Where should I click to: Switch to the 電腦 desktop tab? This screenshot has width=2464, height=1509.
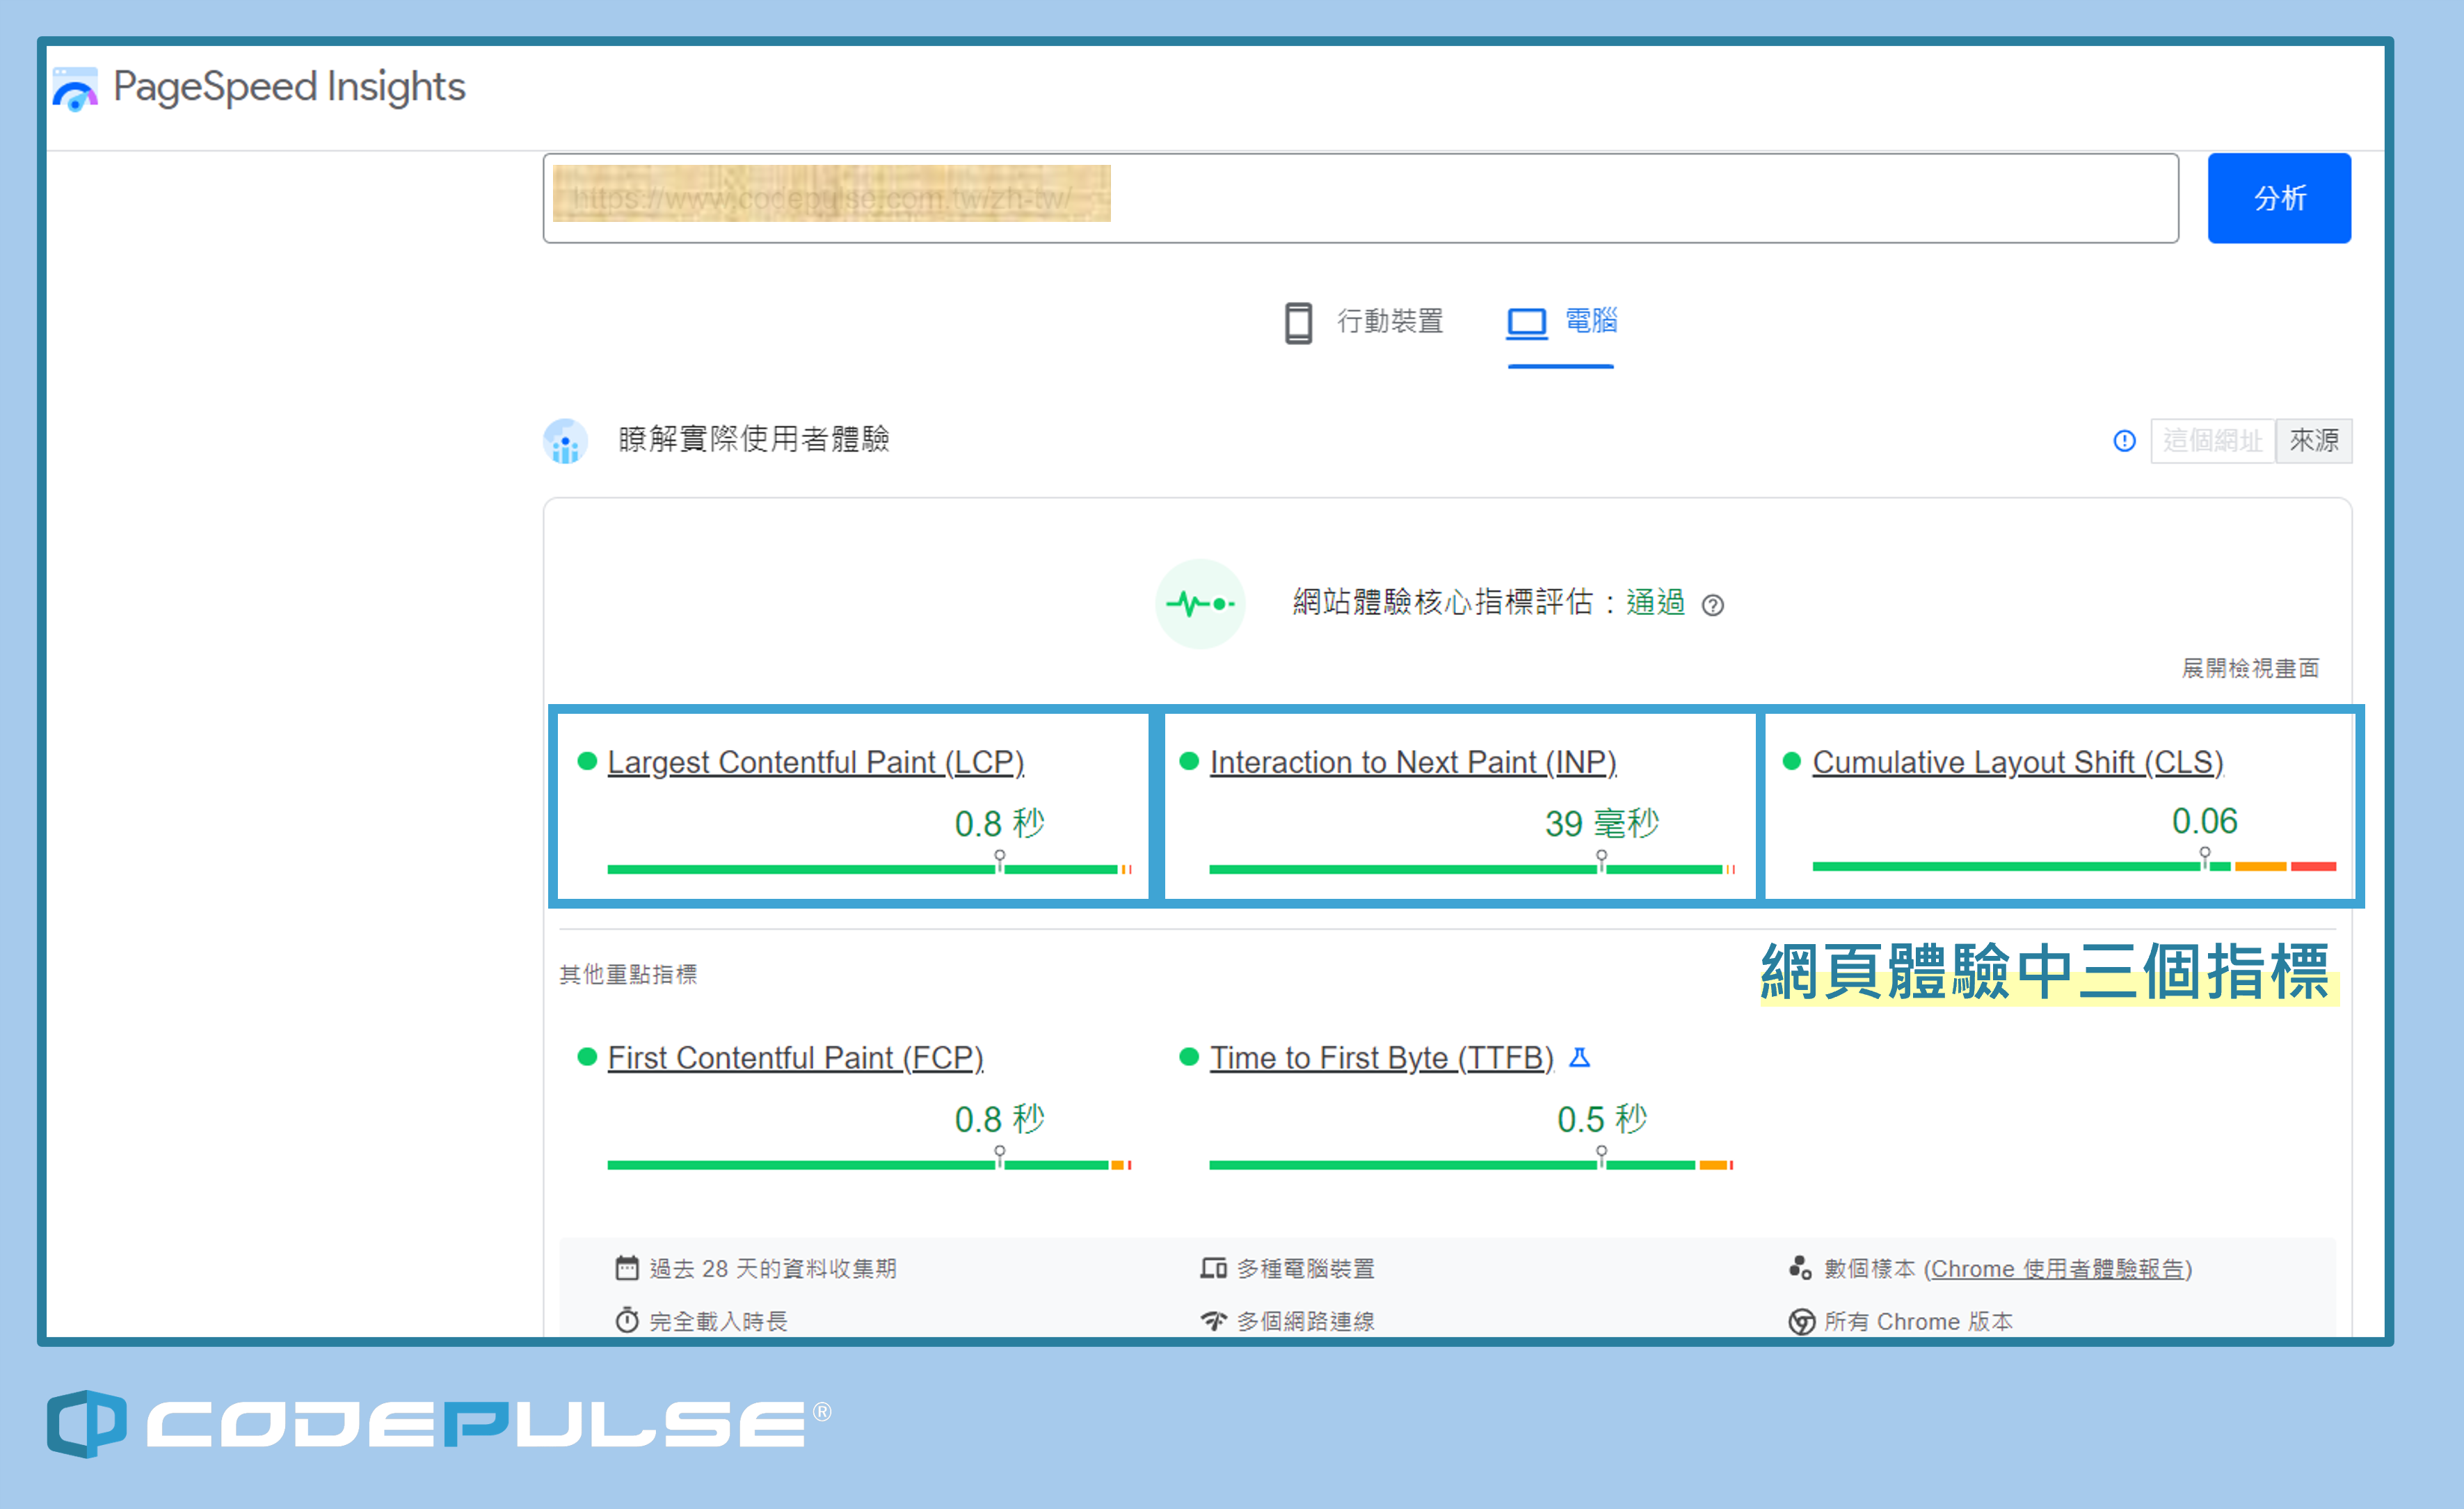coord(1561,322)
